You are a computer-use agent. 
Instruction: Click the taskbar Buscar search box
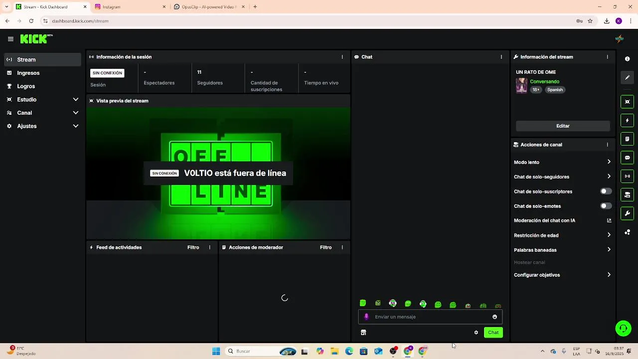coord(261,351)
